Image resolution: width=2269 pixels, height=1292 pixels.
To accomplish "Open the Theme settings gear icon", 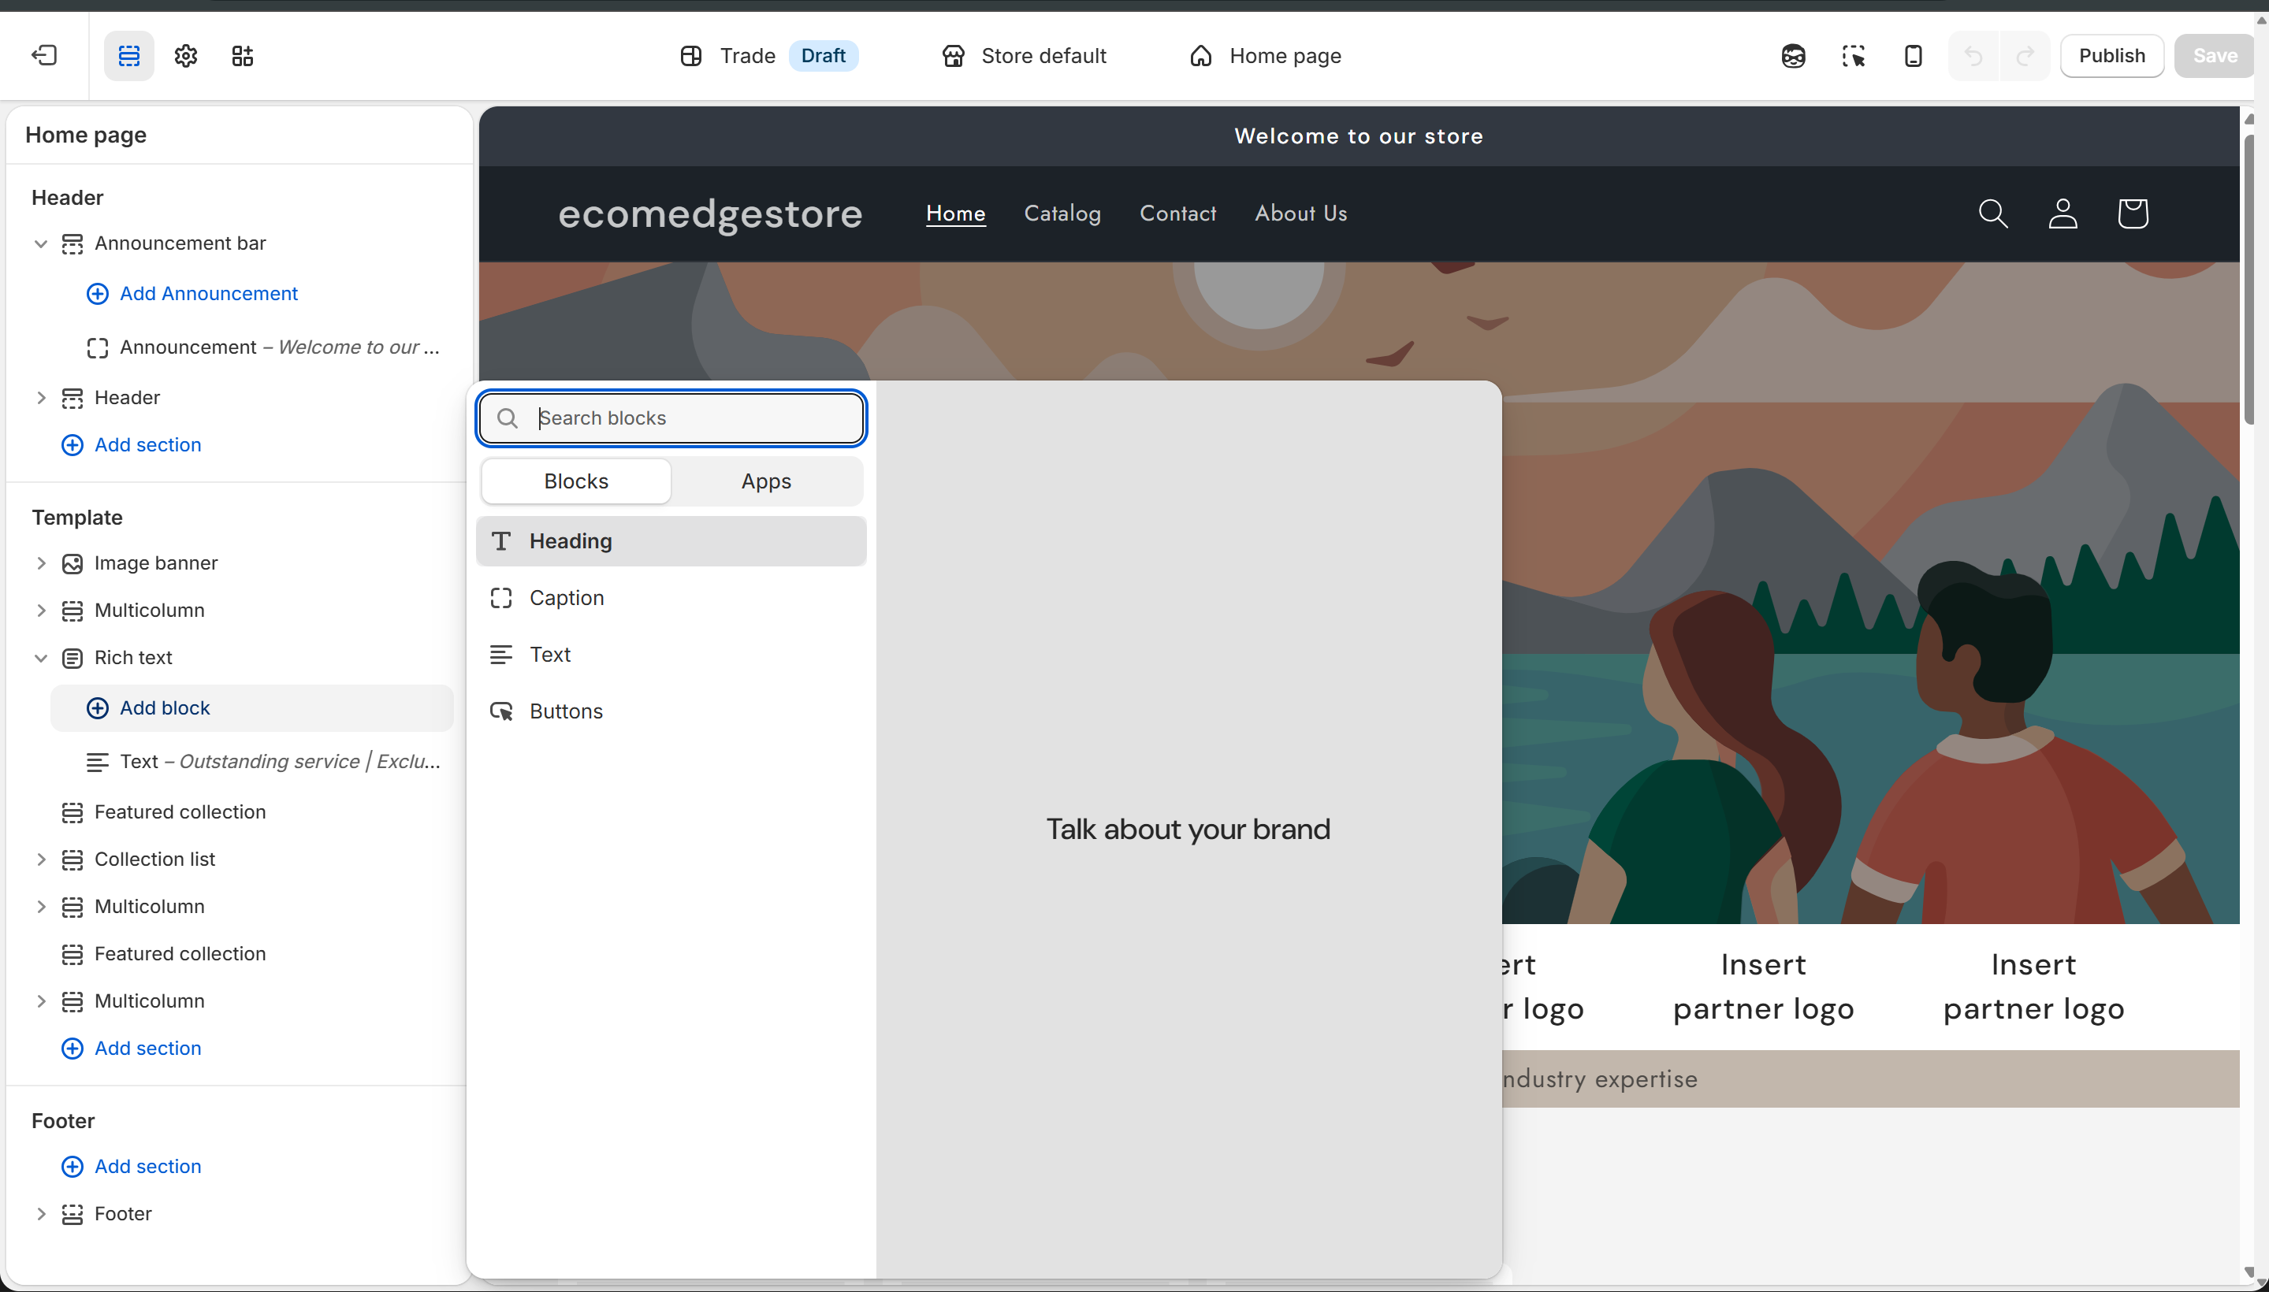I will [x=185, y=55].
